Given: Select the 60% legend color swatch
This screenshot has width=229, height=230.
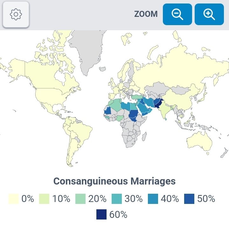Looking at the screenshot, I should [101, 214].
